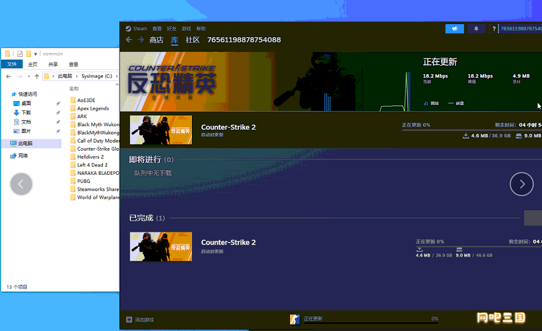
Task: Select 此电脑 in navigation pane
Action: point(32,143)
